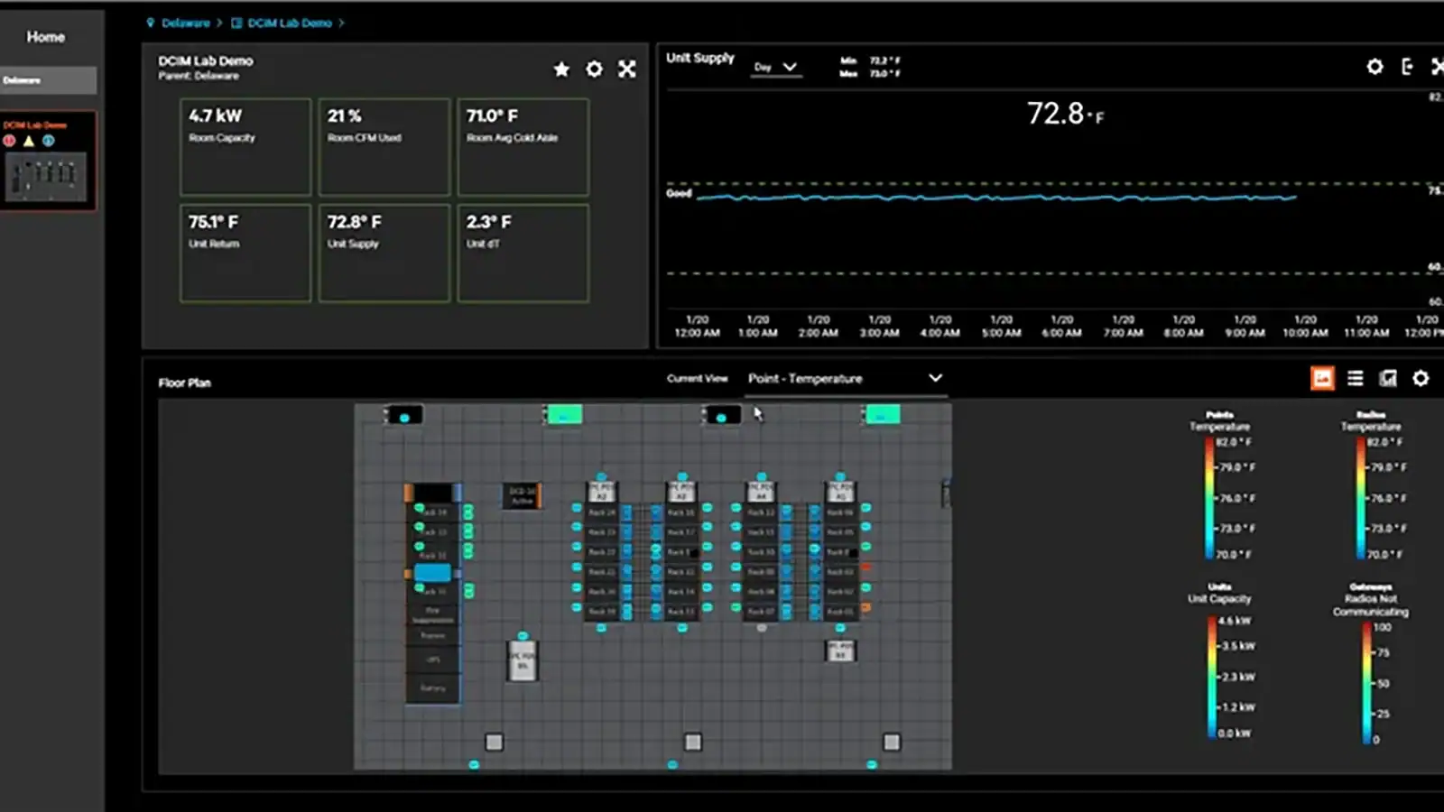
Task: Click the right gray floor tile square
Action: pyautogui.click(x=891, y=742)
